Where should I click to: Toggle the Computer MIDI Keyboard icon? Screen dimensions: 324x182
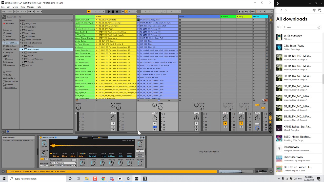[x=243, y=11]
